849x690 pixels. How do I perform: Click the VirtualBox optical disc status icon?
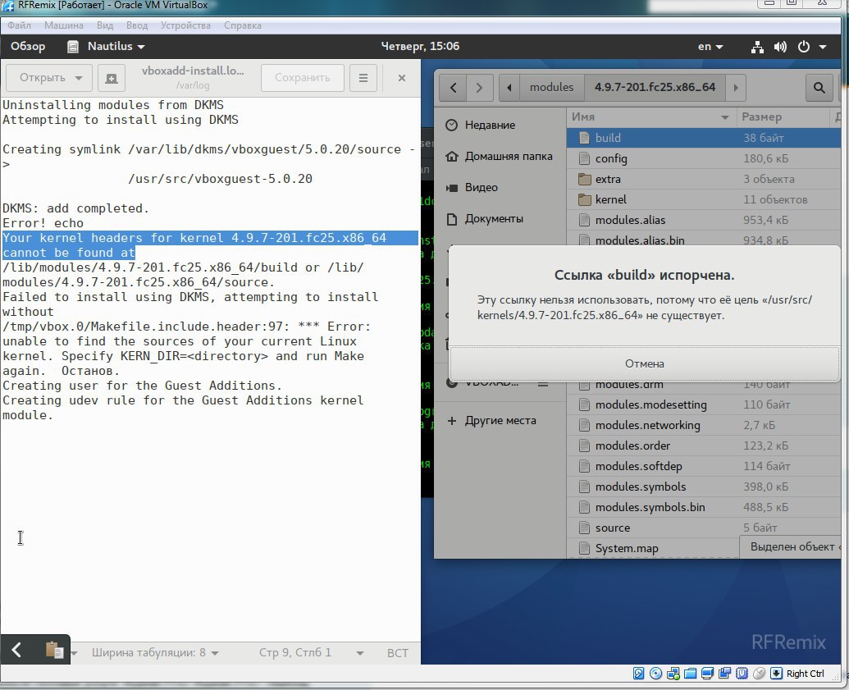pos(655,674)
